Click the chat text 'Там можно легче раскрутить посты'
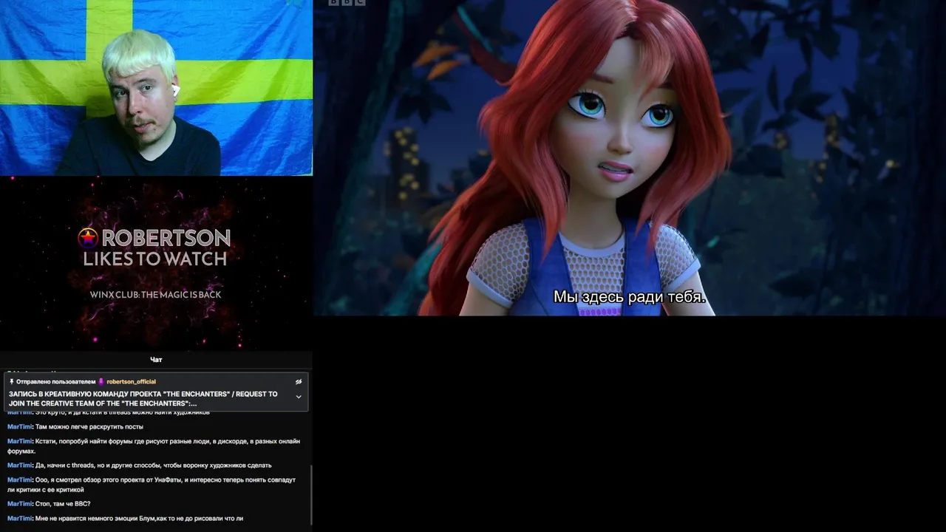The image size is (946, 532). tap(89, 427)
